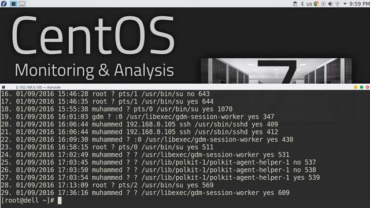Screen dimensions: 370x208
Task: Close the Konsole window with the red button
Action: click(368, 87)
